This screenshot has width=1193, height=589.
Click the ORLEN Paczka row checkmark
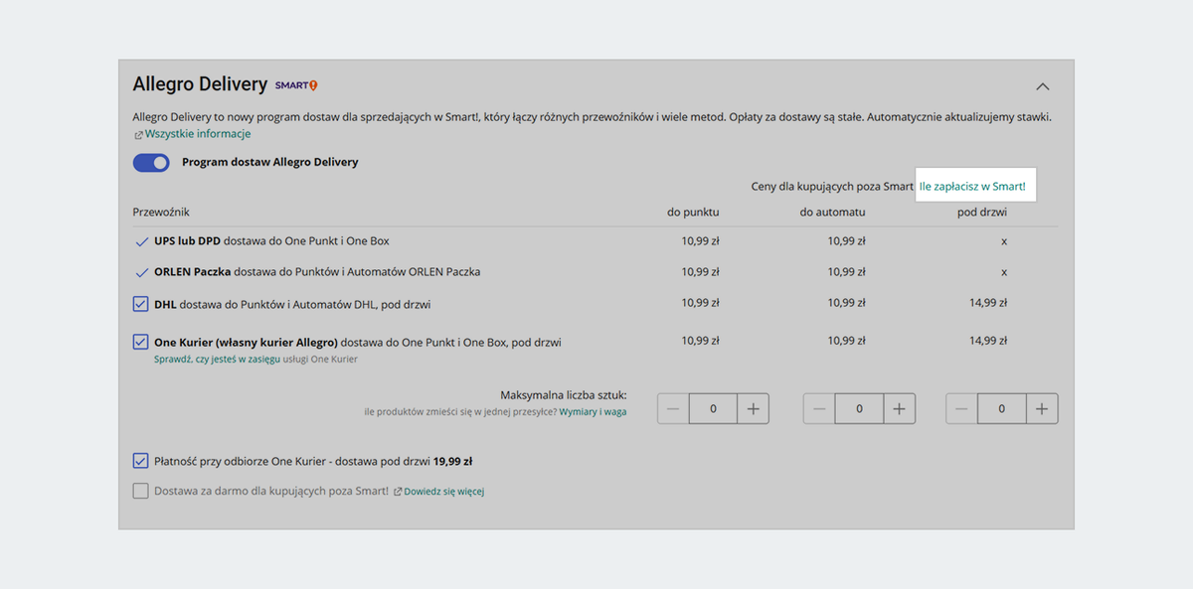click(140, 272)
